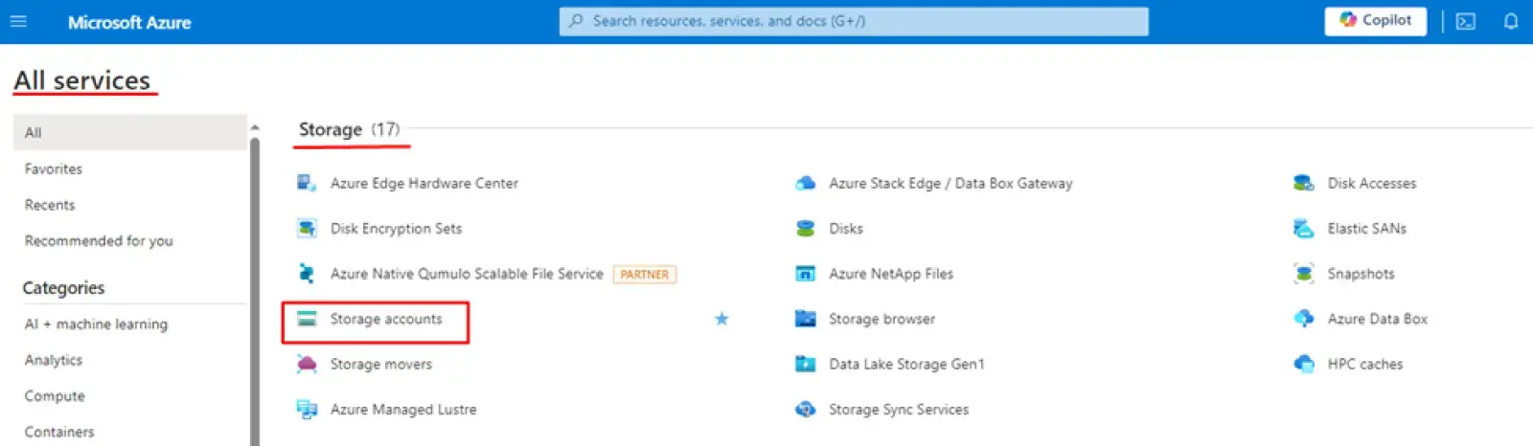The width and height of the screenshot is (1533, 447).
Task: Click the Azure Native Qumulo icon
Action: (307, 274)
